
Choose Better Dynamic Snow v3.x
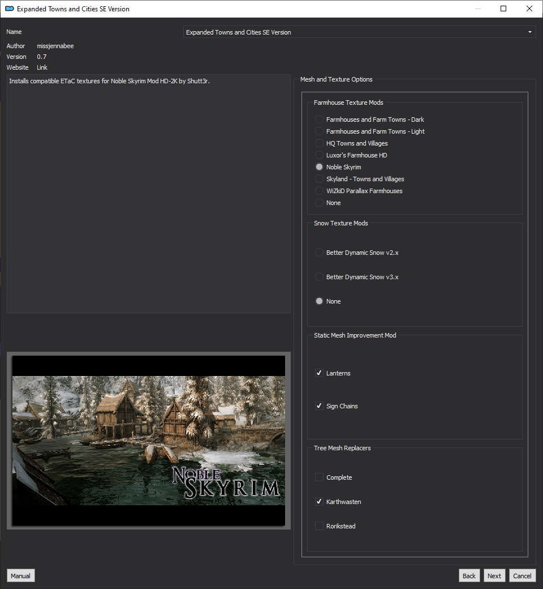(x=319, y=277)
